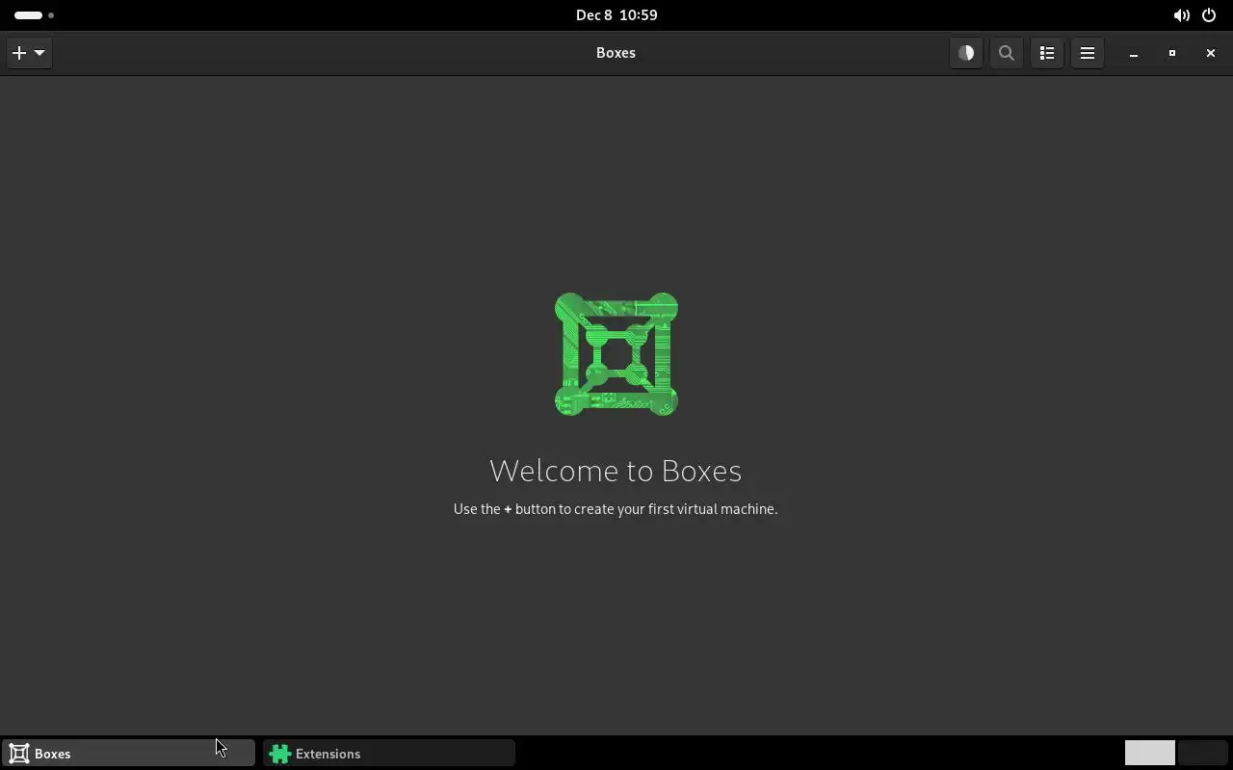This screenshot has height=770, width=1233.
Task: Switch to list view in Boxes
Action: pos(1047,53)
